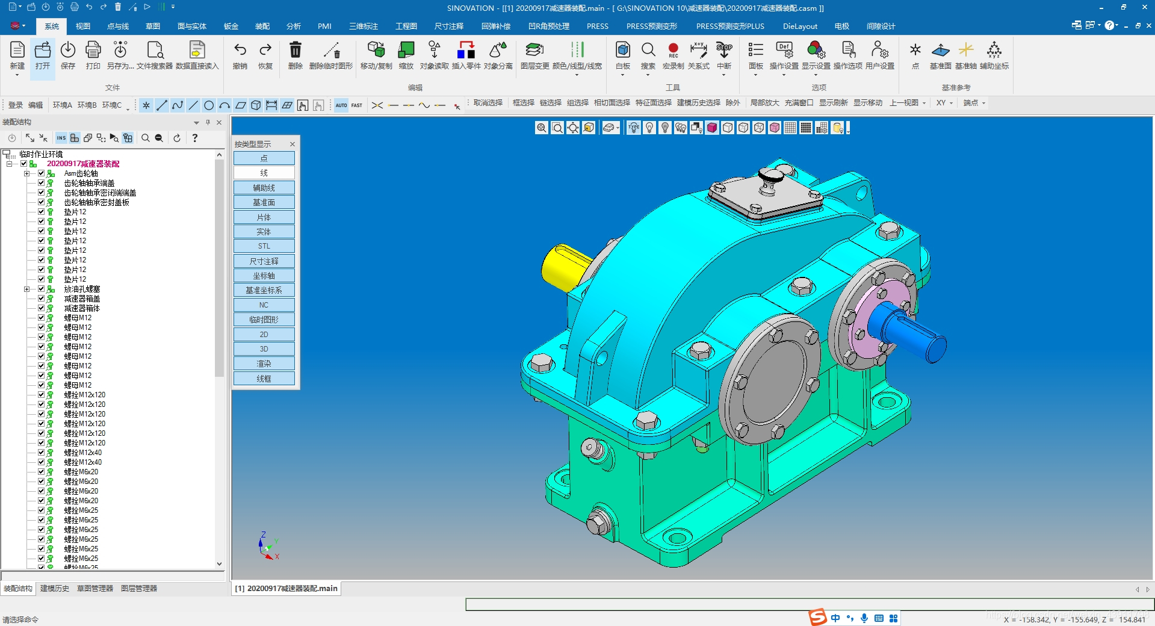1155x626 pixels.
Task: Open the 颜色/线型/线宽 dropdown arrow
Action: point(577,75)
